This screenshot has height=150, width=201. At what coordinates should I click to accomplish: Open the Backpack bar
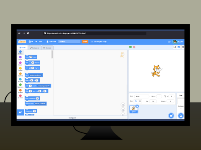pyautogui.click(x=72, y=118)
